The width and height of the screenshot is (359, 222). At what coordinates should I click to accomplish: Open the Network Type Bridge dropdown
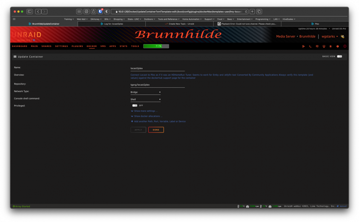pos(145,92)
